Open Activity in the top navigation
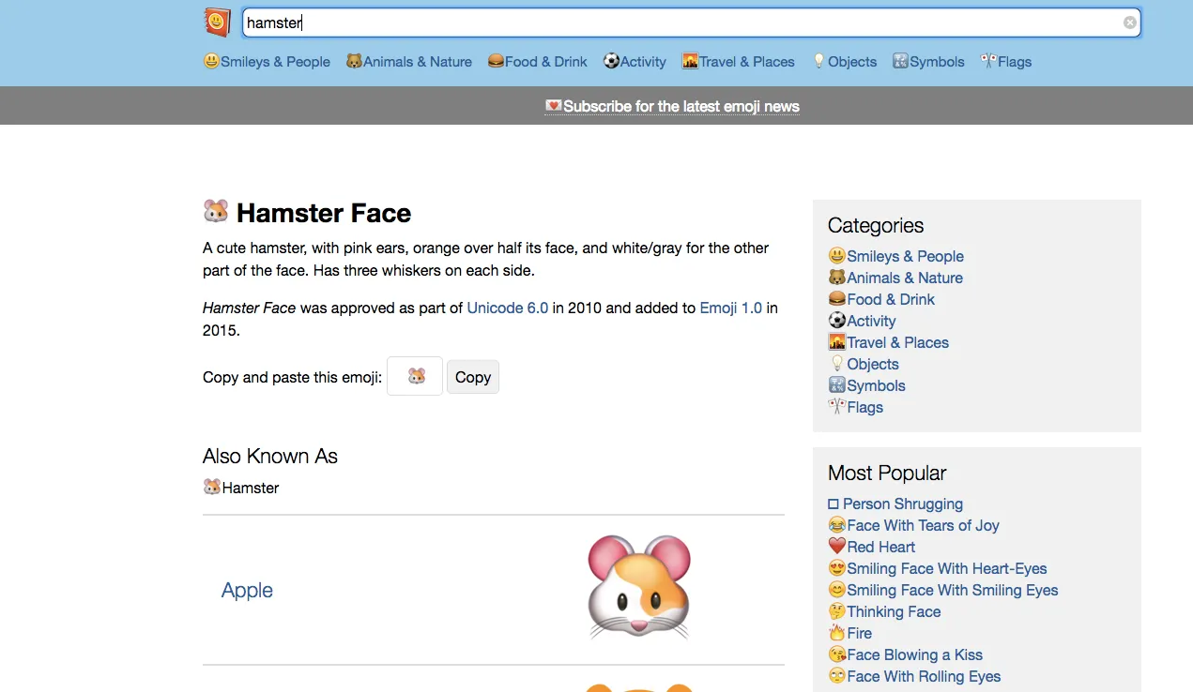Screen dimensions: 1193x692 pos(635,62)
